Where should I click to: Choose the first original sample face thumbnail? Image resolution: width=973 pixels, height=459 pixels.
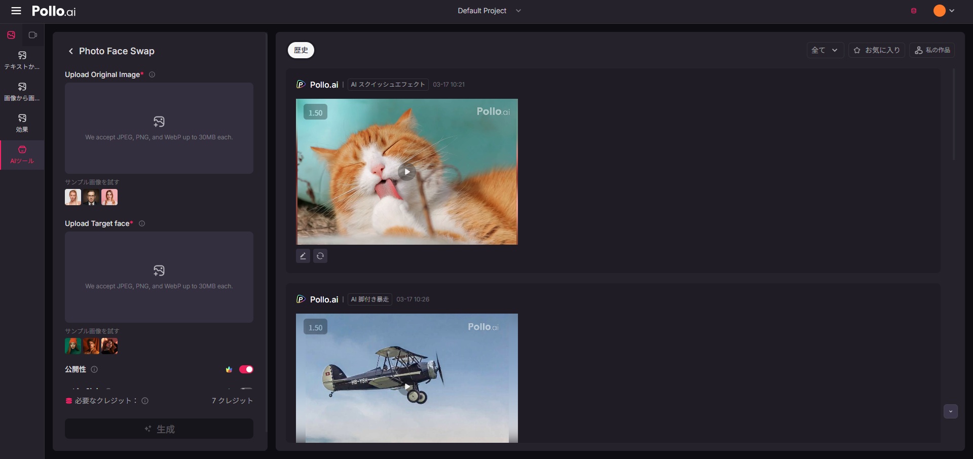point(73,197)
